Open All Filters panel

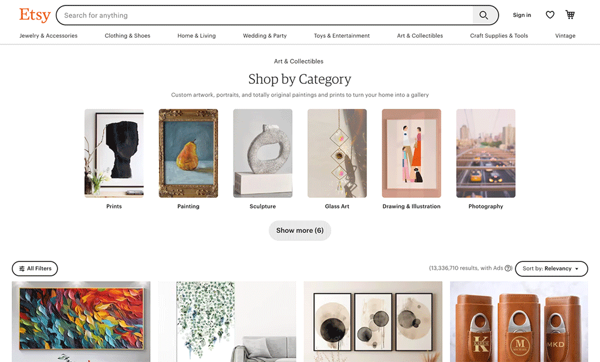[35, 269]
